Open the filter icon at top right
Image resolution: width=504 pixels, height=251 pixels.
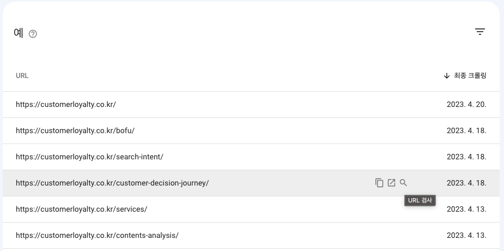[x=479, y=32]
